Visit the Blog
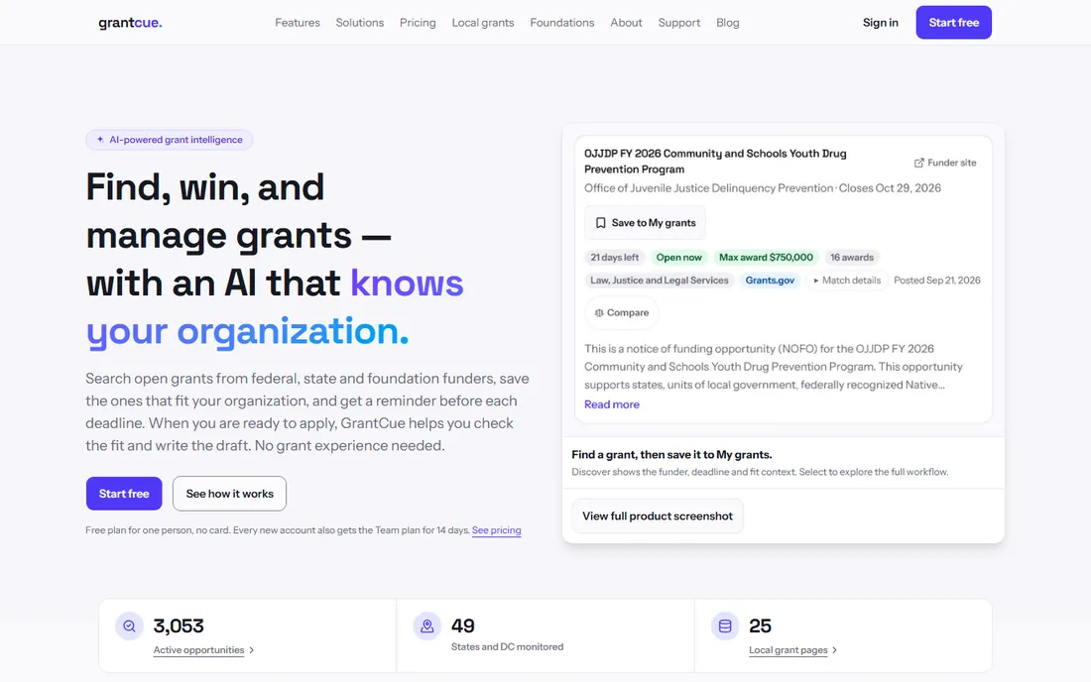Image resolution: width=1091 pixels, height=682 pixels. pos(728,22)
